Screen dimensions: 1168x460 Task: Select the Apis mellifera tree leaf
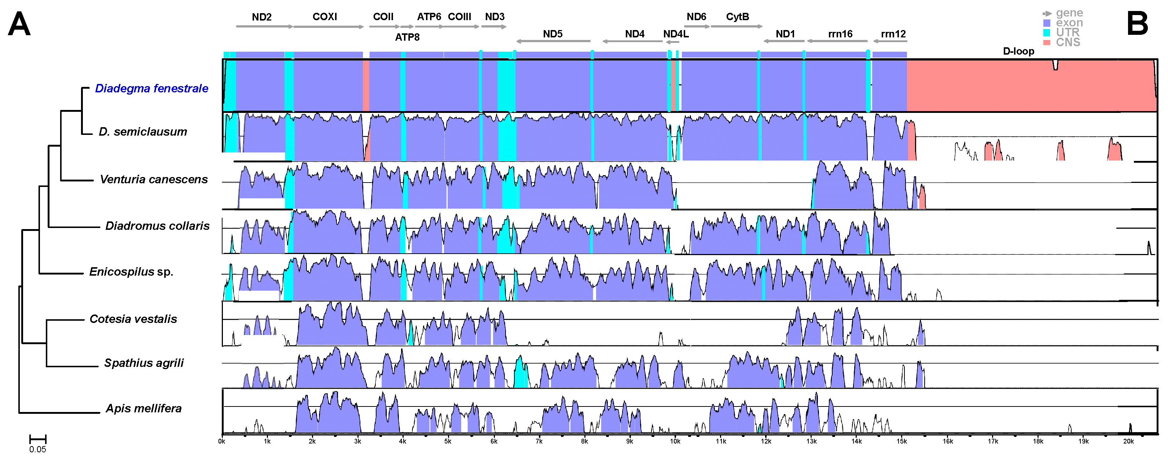tap(143, 408)
